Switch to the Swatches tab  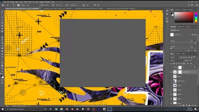(178, 10)
